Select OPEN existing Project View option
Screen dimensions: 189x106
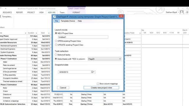[x=56, y=41]
